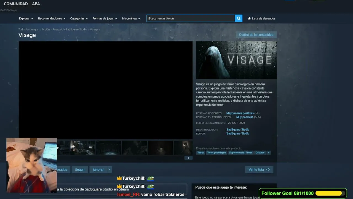Click the Ignorar button

(x=98, y=169)
